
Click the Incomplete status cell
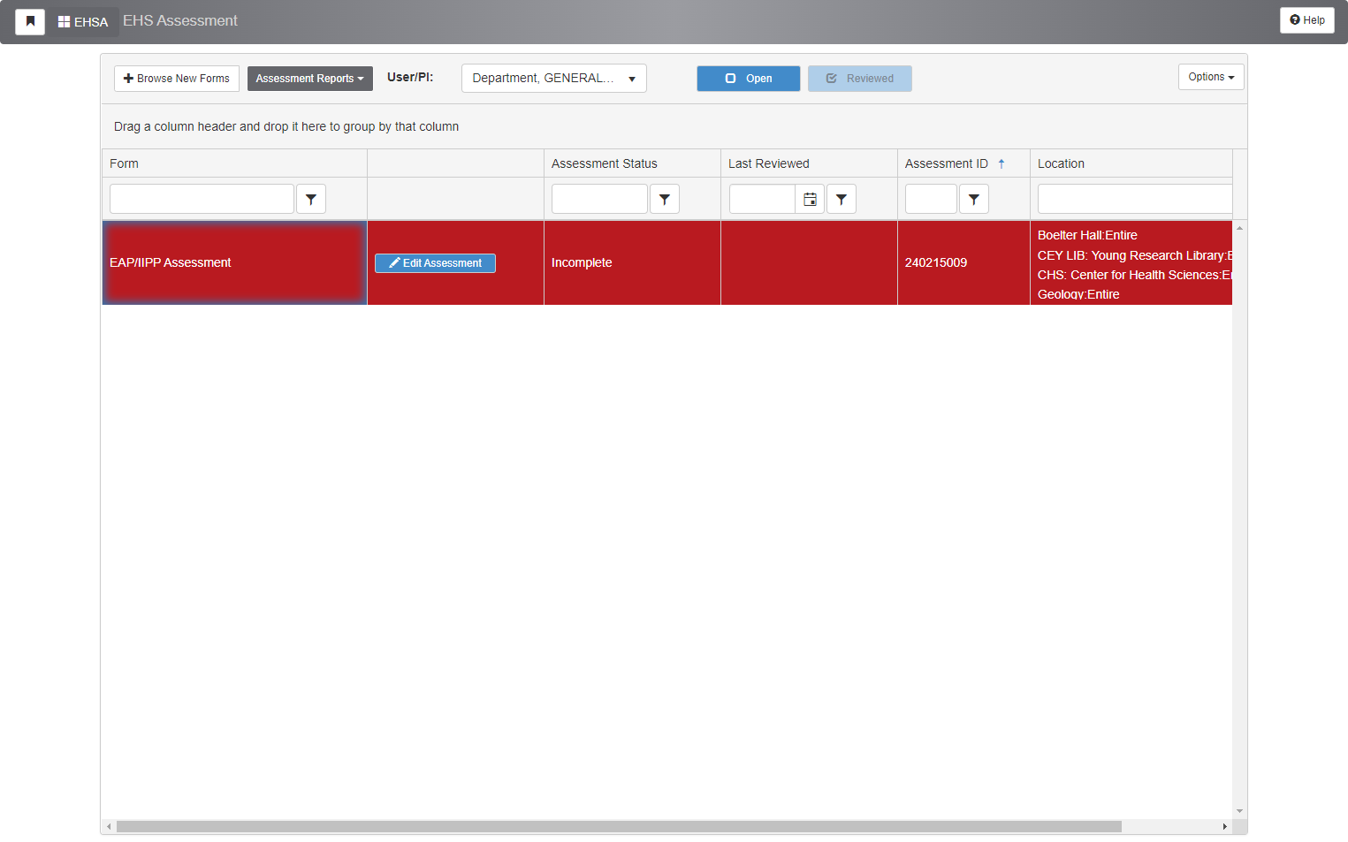pos(632,262)
